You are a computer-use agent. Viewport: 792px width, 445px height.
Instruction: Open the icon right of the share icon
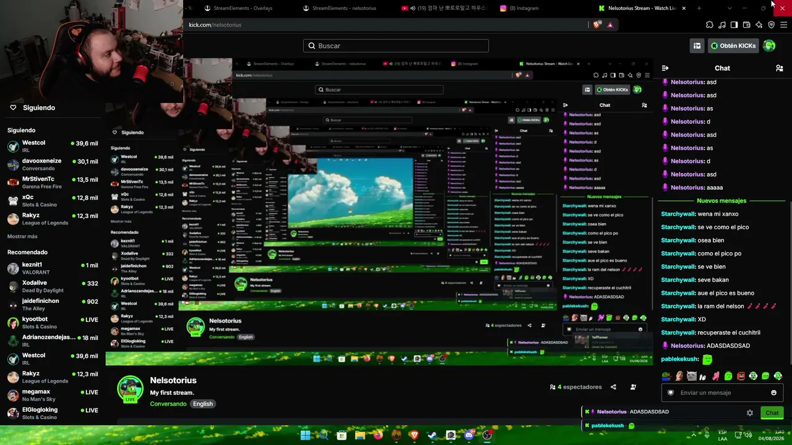click(x=633, y=387)
